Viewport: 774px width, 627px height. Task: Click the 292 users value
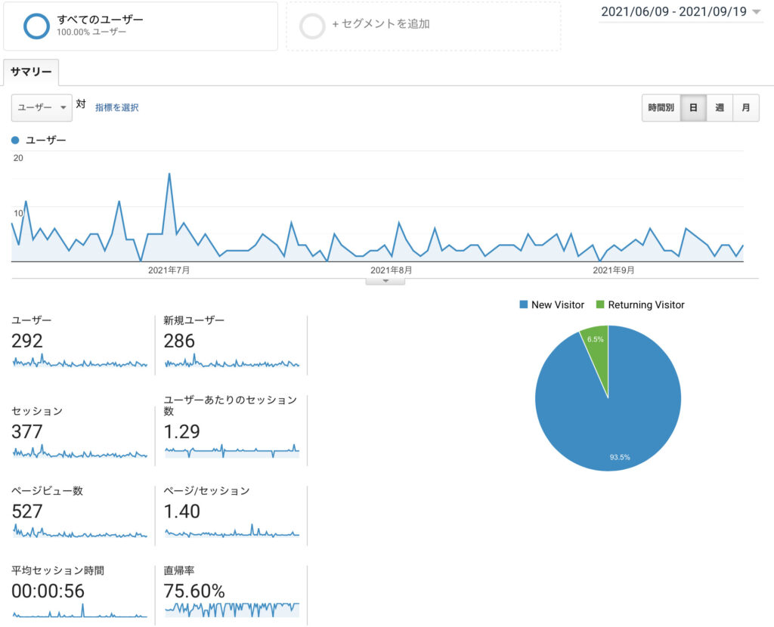tap(27, 341)
